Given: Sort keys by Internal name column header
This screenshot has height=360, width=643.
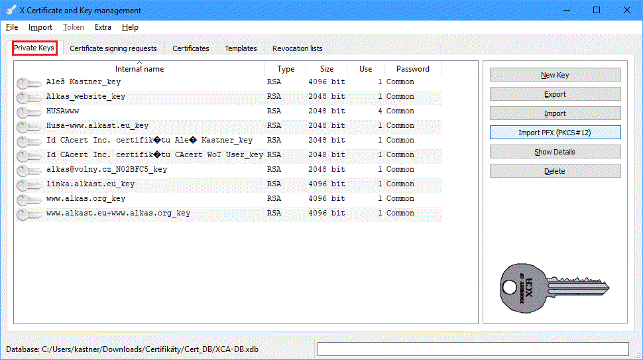Looking at the screenshot, I should point(139,69).
